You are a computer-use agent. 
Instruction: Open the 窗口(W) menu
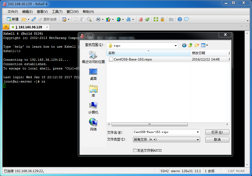(x=72, y=12)
